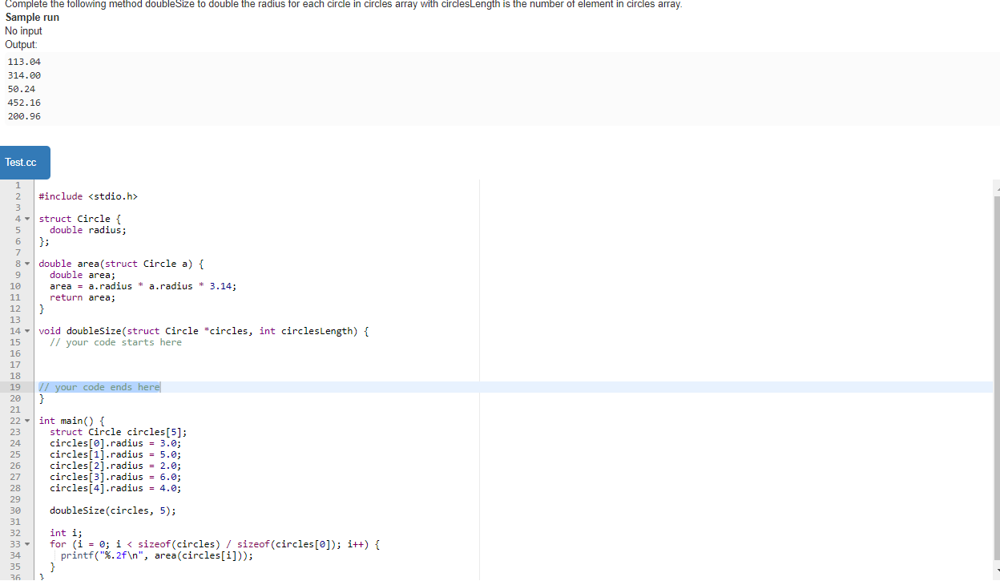Click line number 19 in the gutter
This screenshot has height=585, width=1000.
tap(14, 387)
